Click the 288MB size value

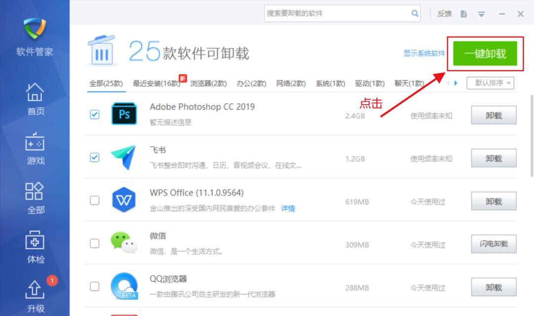(x=357, y=288)
